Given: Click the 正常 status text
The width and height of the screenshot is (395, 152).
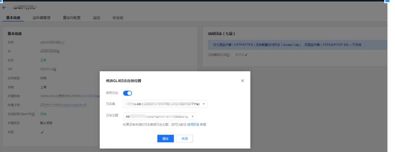Looking at the screenshot, I should point(43,60).
